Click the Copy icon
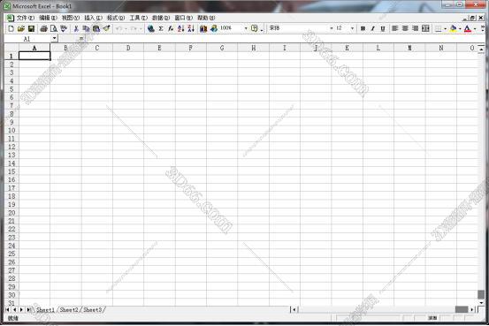The image size is (489, 326). click(86, 28)
